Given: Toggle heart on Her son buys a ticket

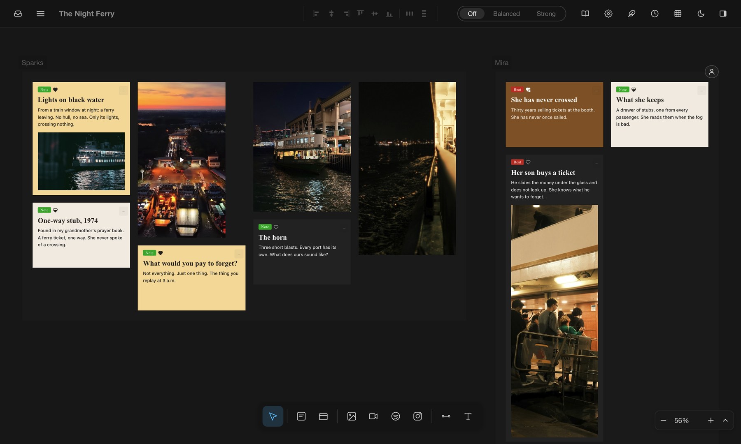Looking at the screenshot, I should (528, 162).
